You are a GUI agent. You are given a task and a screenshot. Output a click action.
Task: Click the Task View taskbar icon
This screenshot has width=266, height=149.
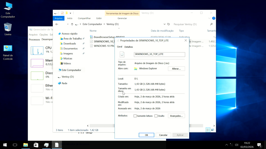(x=15, y=145)
